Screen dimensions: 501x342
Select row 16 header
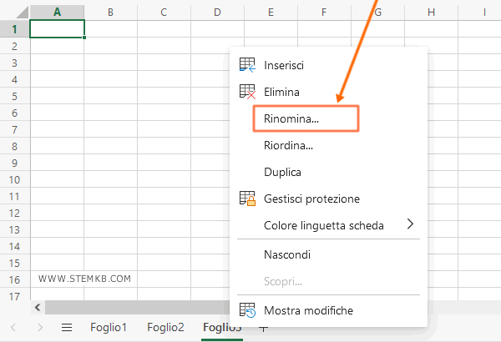pyautogui.click(x=15, y=279)
